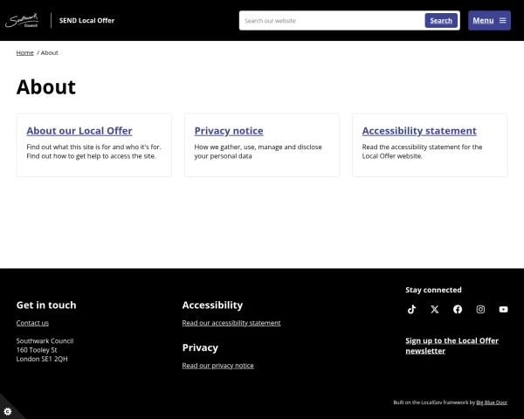Open About our Local Offer page
The image size is (524, 419).
[79, 131]
